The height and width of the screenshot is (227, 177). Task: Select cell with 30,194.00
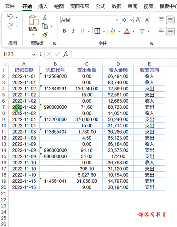118,187
